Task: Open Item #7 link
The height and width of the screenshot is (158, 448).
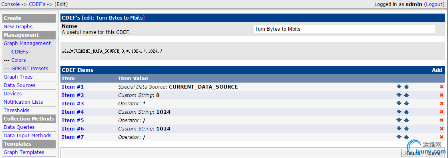Action: pos(72,137)
